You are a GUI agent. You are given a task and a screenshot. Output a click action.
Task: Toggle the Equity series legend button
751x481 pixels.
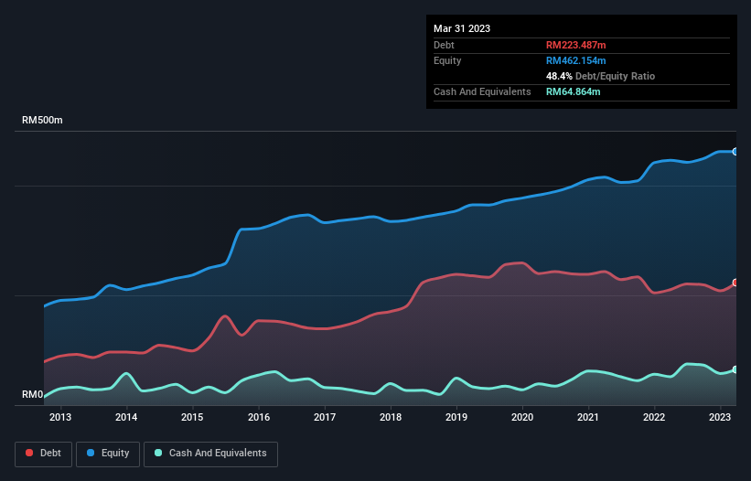pos(108,454)
